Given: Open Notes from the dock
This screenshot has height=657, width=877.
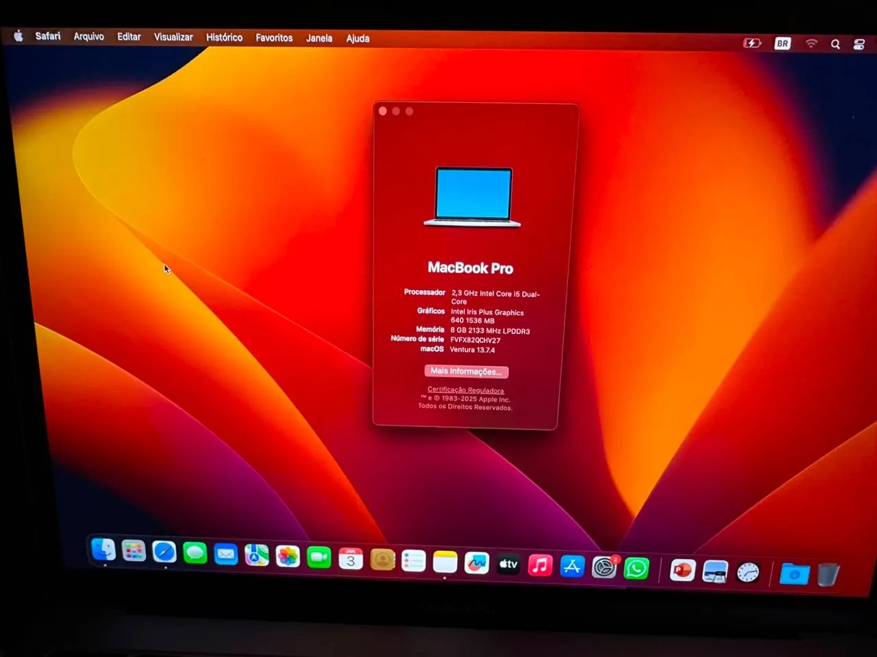Looking at the screenshot, I should [445, 563].
